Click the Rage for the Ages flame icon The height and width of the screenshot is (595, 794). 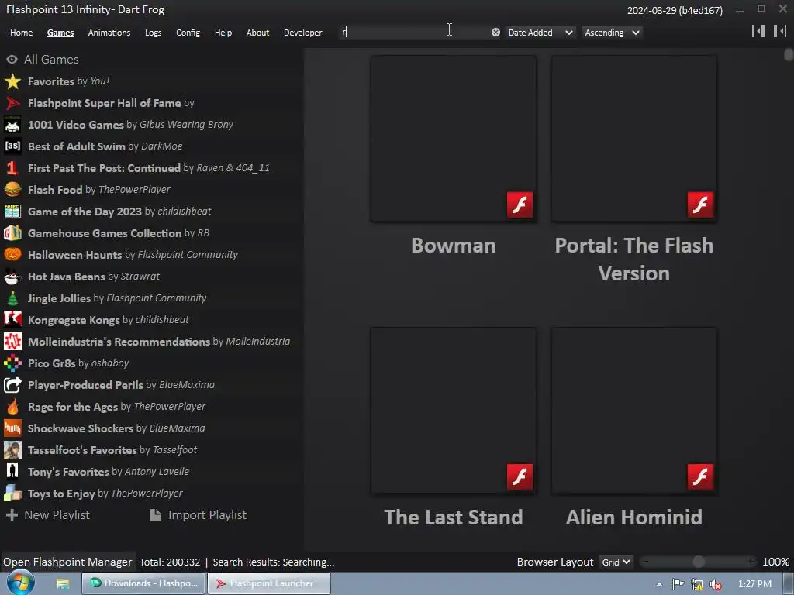[x=12, y=407]
